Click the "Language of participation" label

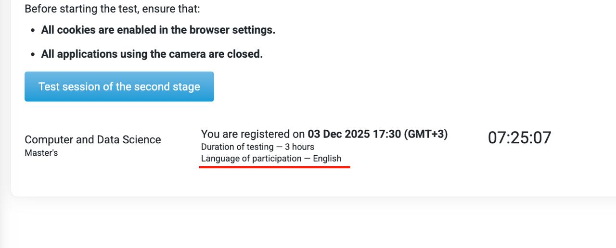pos(251,159)
